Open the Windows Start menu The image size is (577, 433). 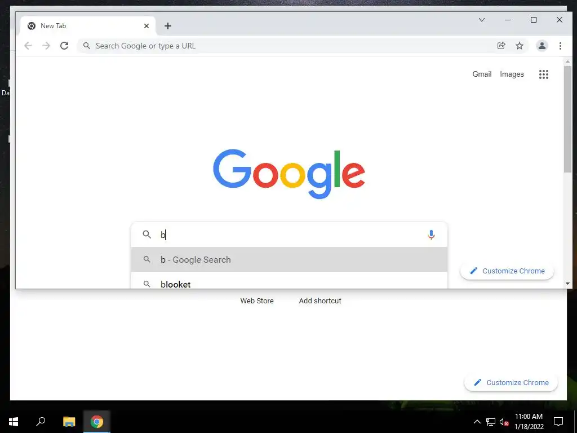[14, 422]
